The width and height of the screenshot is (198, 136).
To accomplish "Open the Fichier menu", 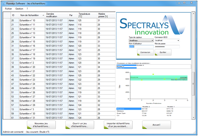I will pyautogui.click(x=8, y=8).
